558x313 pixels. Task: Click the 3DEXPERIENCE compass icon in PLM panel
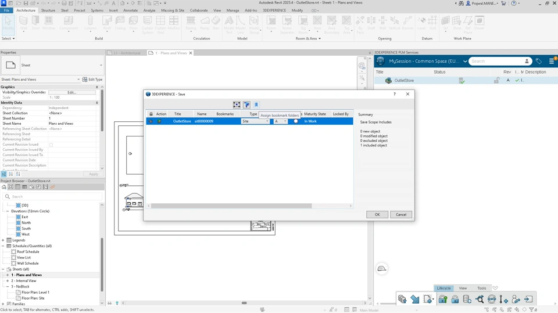380,61
